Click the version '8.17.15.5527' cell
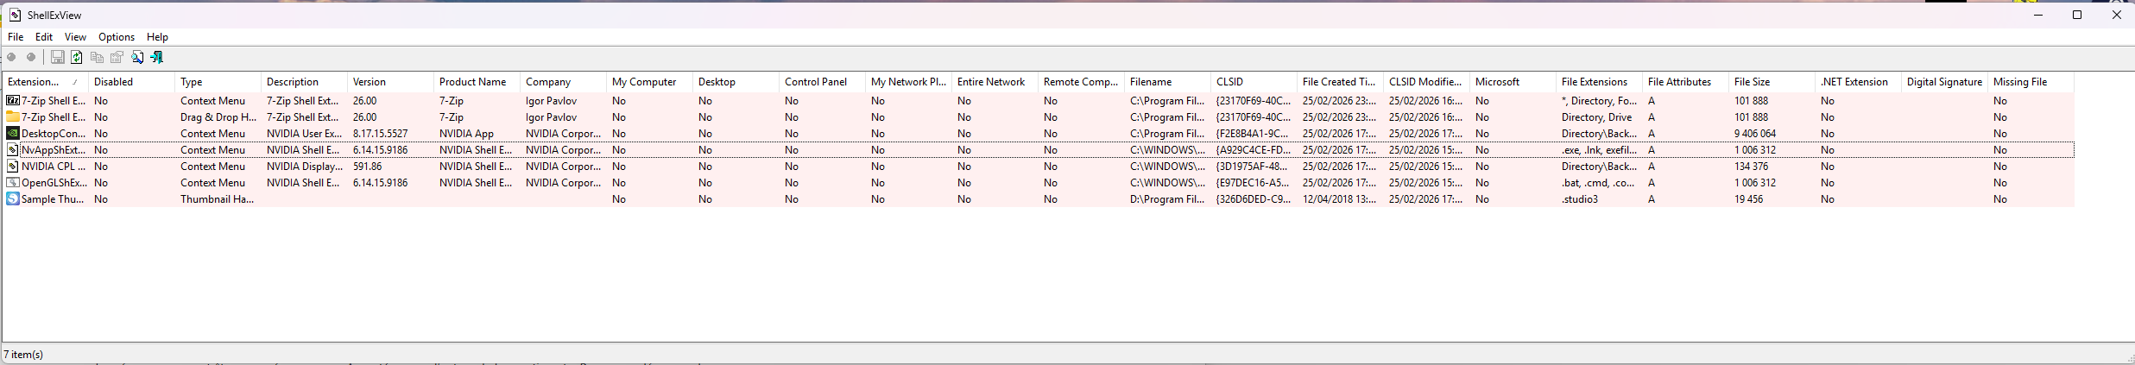The image size is (2135, 365). (391, 133)
